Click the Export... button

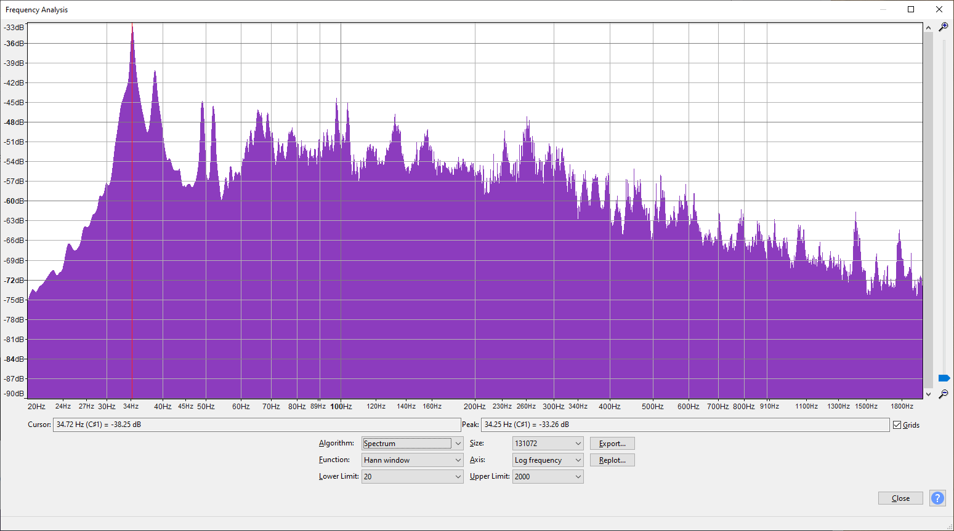tap(612, 444)
